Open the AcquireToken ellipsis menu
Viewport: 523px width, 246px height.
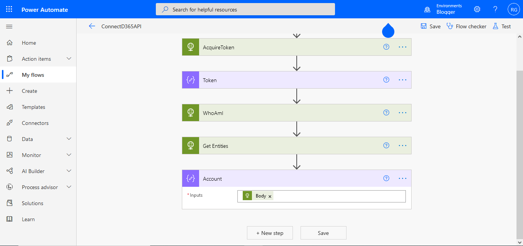pyautogui.click(x=402, y=47)
